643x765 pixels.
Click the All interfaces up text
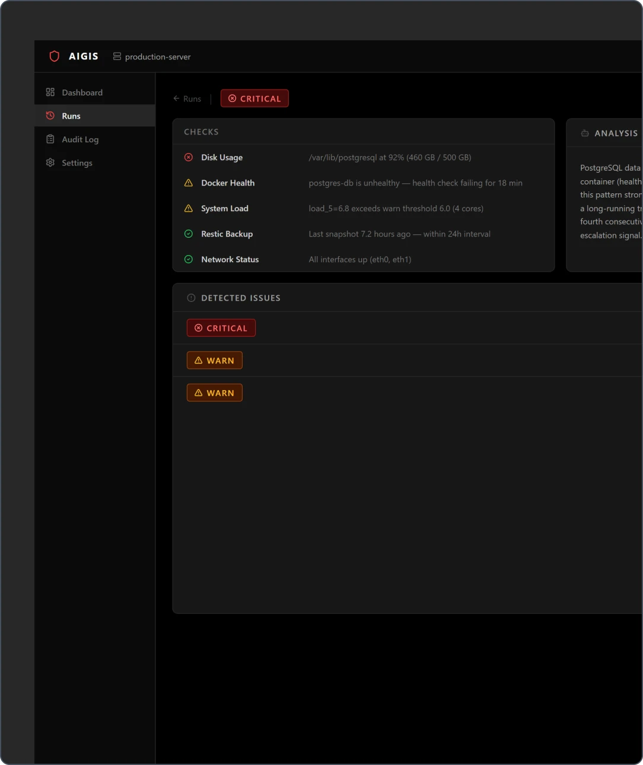(x=359, y=259)
